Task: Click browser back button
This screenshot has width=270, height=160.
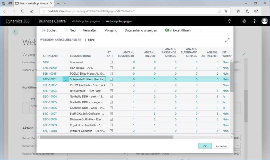Action: coord(5,11)
